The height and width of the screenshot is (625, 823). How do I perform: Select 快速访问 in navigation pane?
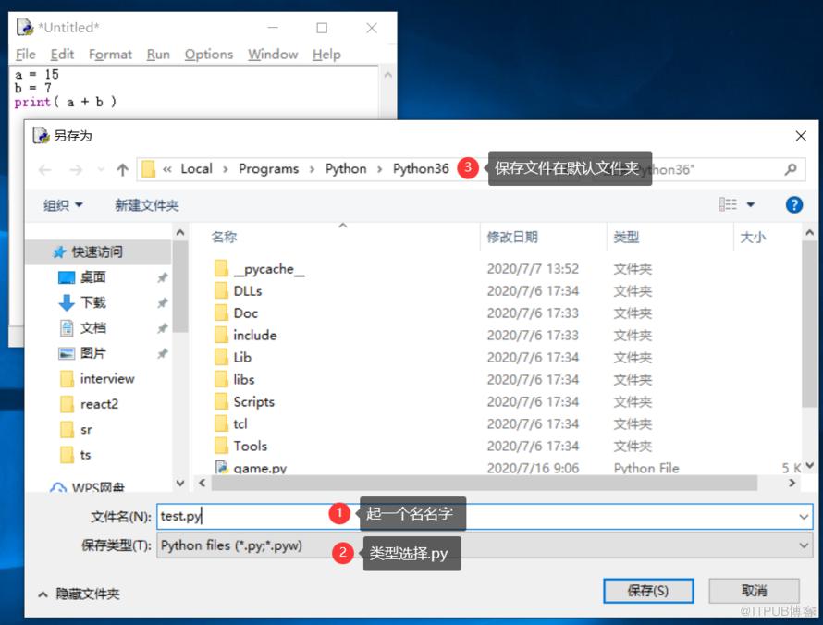pos(98,251)
